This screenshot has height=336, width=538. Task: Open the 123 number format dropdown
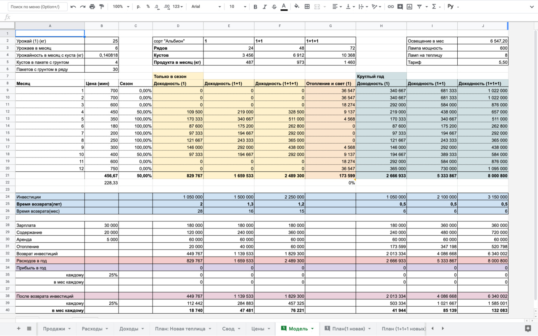click(178, 7)
